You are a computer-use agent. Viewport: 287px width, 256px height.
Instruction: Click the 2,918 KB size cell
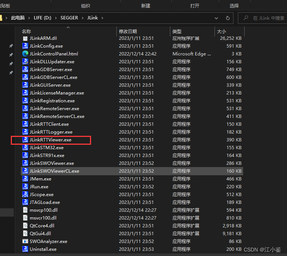click(x=232, y=226)
